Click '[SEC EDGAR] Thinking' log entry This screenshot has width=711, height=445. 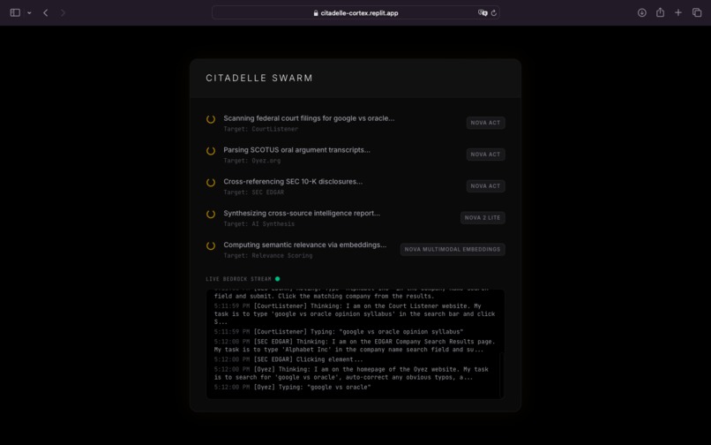click(x=355, y=345)
